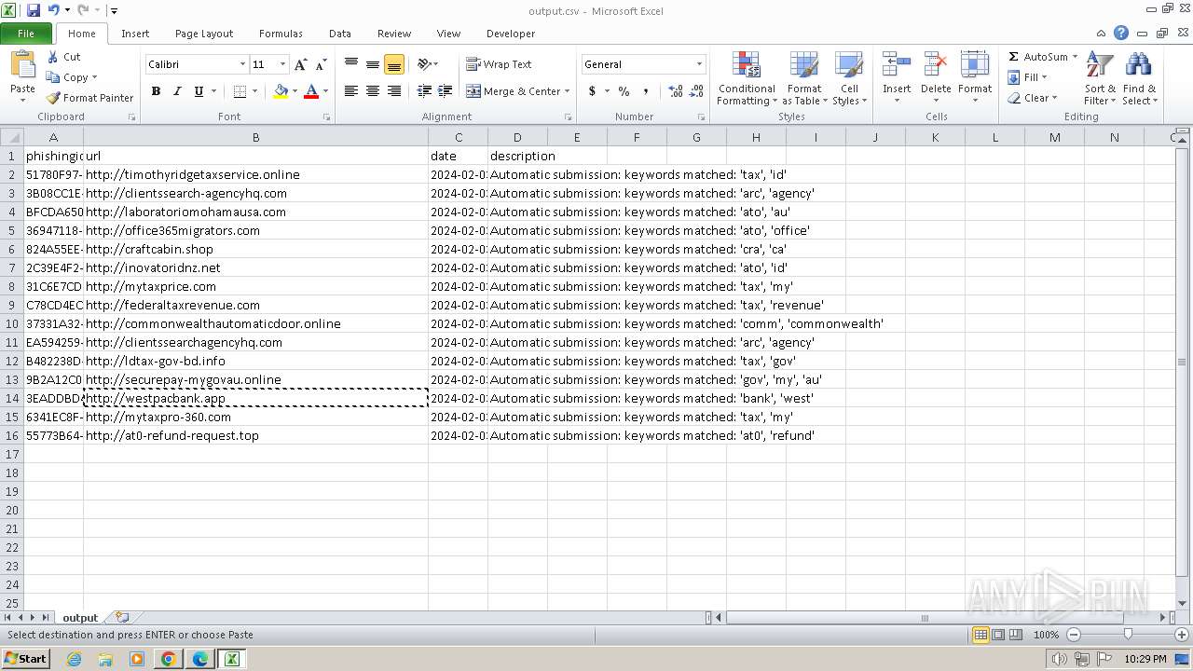Viewport: 1193px width, 671px height.
Task: Open Chrome from the taskbar
Action: coord(168,659)
